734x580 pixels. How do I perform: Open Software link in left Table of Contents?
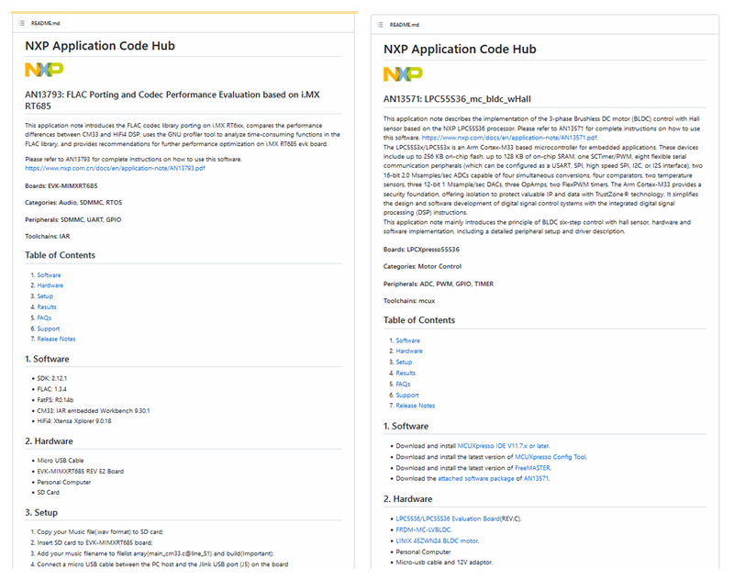tap(49, 275)
